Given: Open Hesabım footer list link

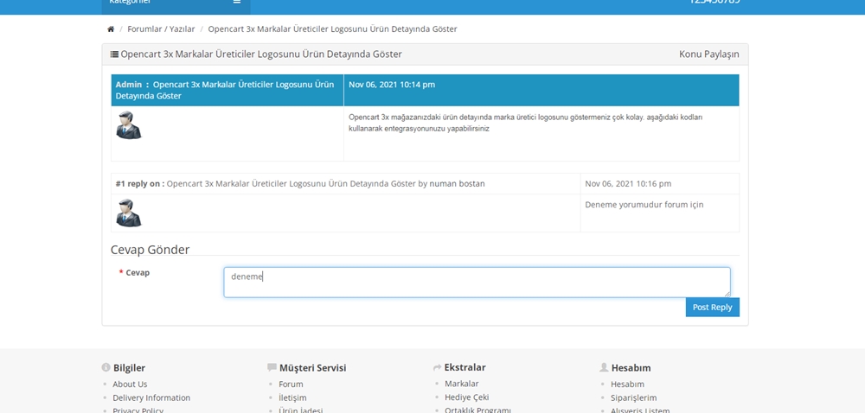Looking at the screenshot, I should [x=627, y=384].
